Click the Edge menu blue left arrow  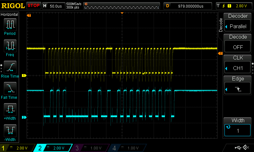coord(226,89)
